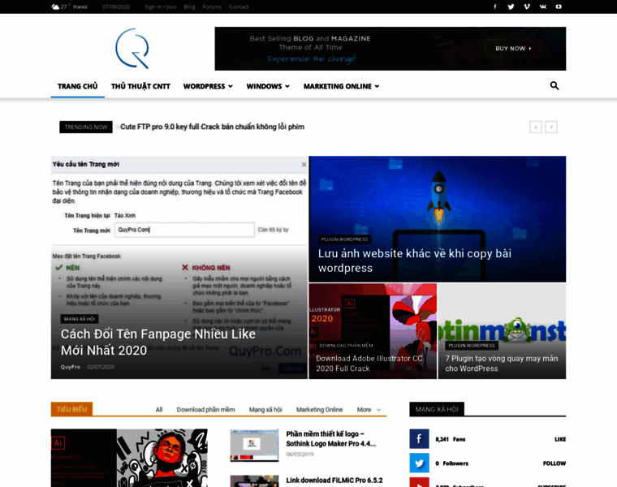Expand the More filter dropdown
This screenshot has height=487, width=617.
click(369, 410)
